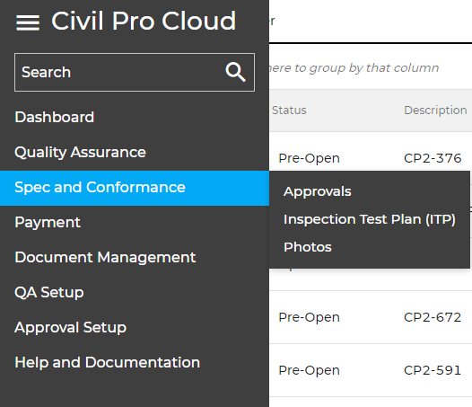Click the Civil Pro Cloud title
The image size is (472, 407).
[x=144, y=21]
